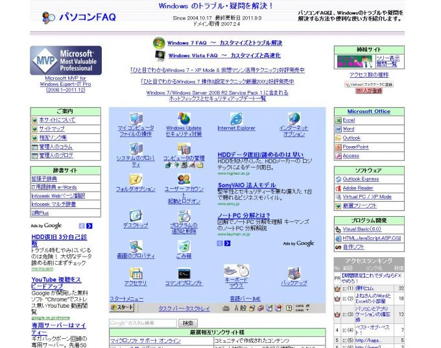This screenshot has width=441, height=348.
Task: Open 相互リンク集 link
Action: tap(53, 138)
